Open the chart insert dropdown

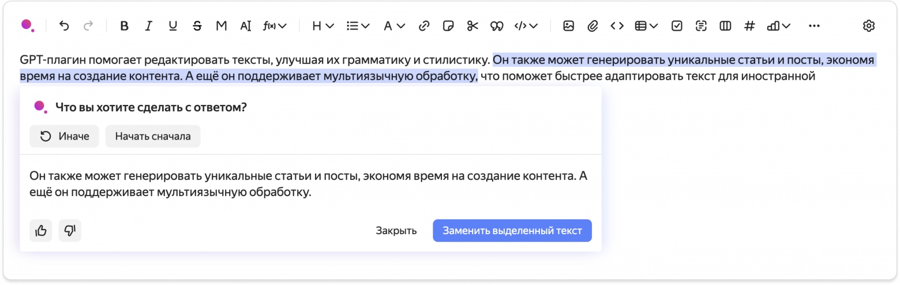pyautogui.click(x=778, y=25)
